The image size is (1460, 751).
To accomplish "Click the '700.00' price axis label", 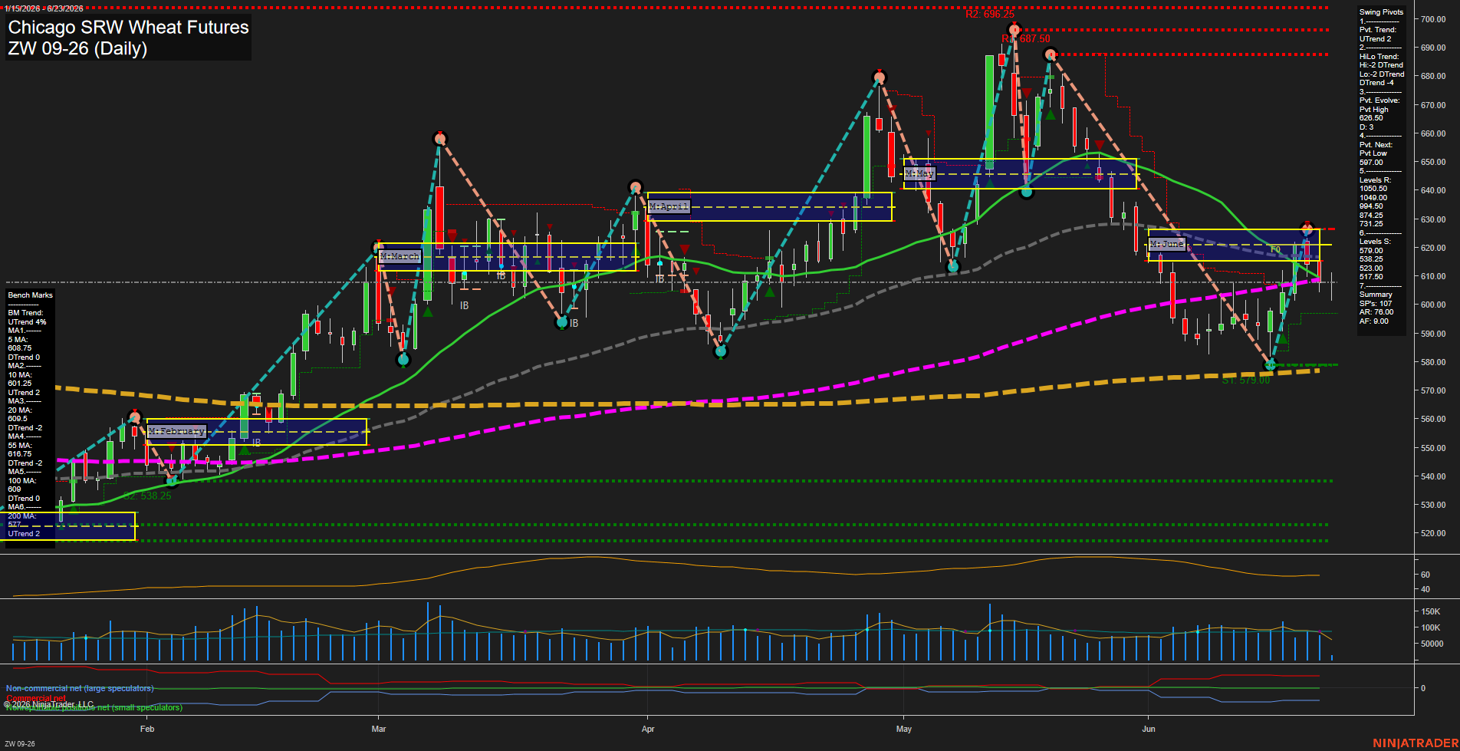I will tap(1432, 19).
